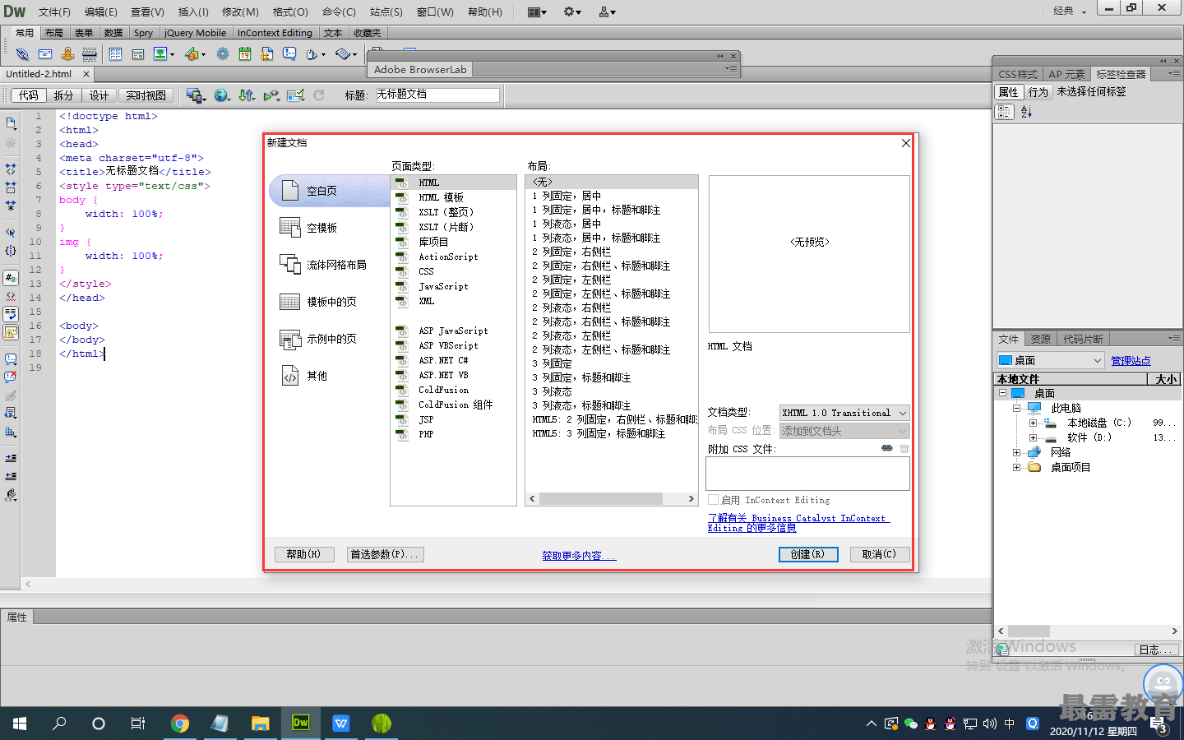
Task: Click the A-Z list view icon
Action: click(1026, 112)
